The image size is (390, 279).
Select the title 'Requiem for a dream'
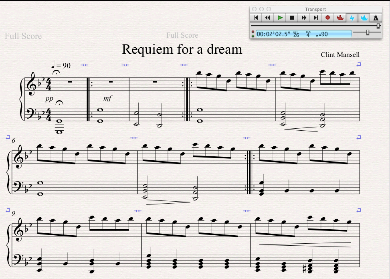[182, 49]
